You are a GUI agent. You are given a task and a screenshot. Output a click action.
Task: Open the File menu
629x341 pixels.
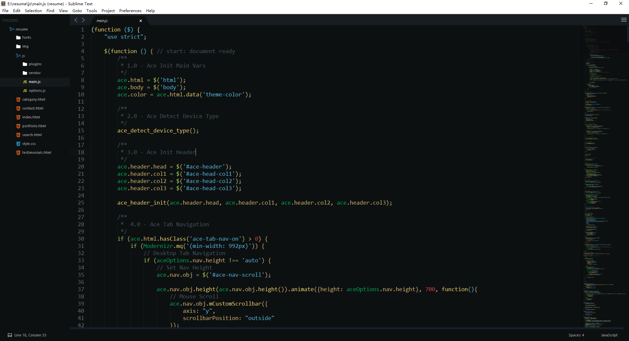5,10
